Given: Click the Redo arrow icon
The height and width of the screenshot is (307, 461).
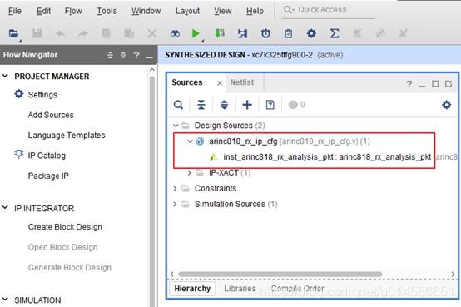Looking at the screenshot, I should pos(83,33).
